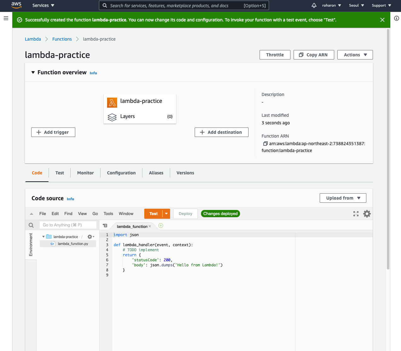Viewport: 401px width, 351px height.
Task: Switch to the Monitor tab
Action: pos(85,173)
